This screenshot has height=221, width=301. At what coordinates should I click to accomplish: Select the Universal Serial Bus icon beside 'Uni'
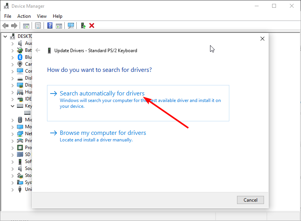20,189
